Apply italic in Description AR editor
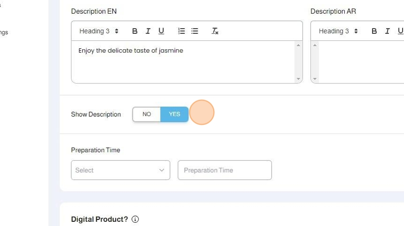404x226 pixels. (x=388, y=31)
